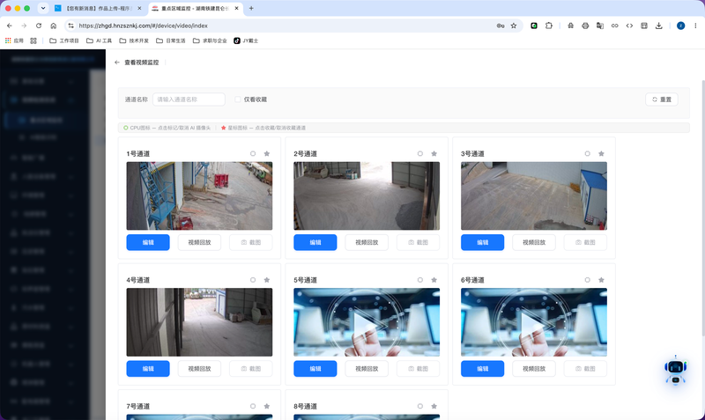The height and width of the screenshot is (420, 705).
Task: Click 编辑 for 1号通道
Action: [x=148, y=242]
